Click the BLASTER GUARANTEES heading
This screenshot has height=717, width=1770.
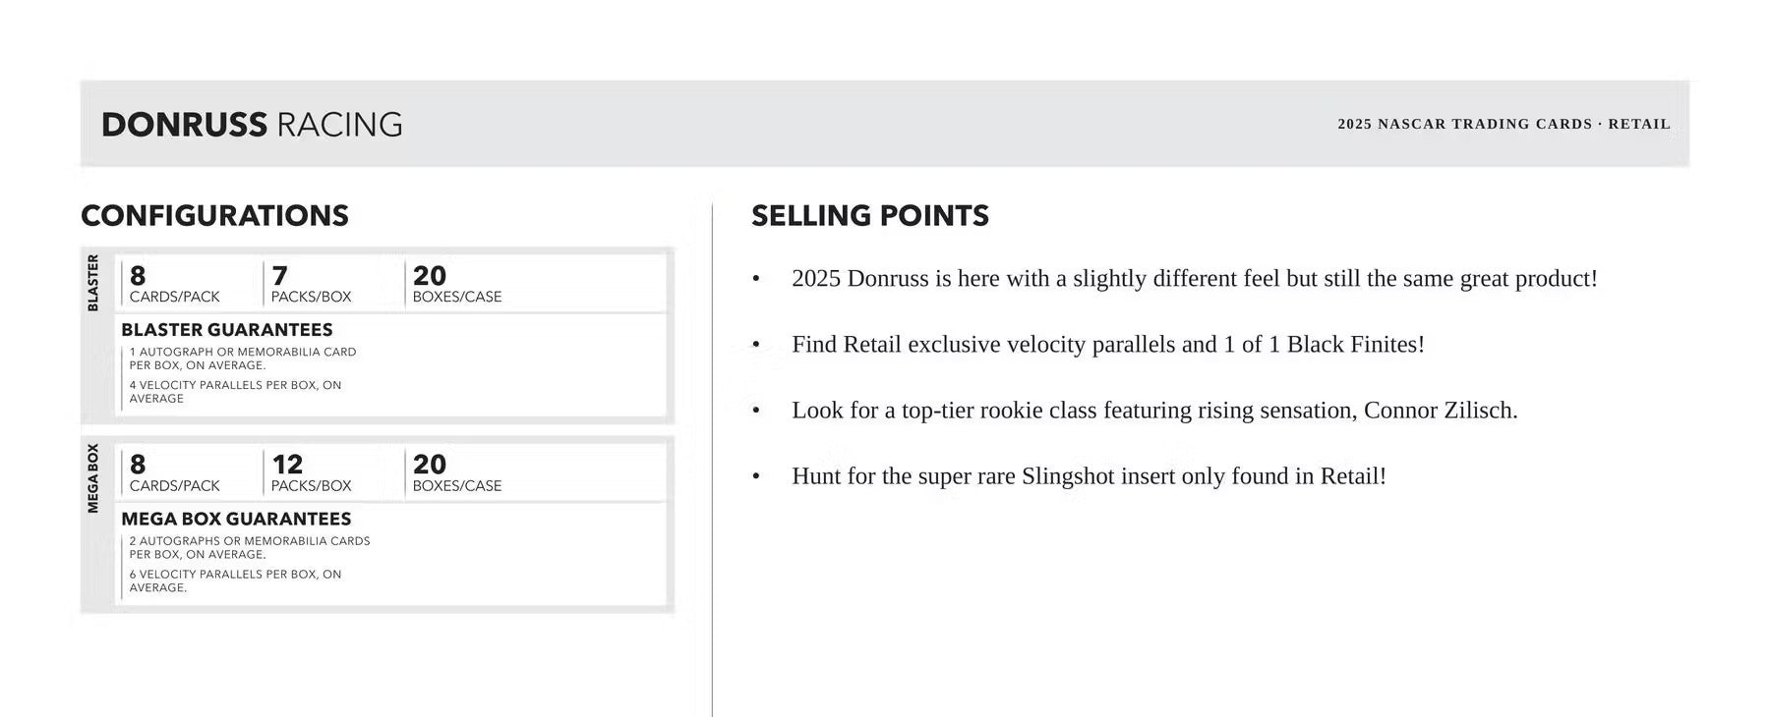(226, 330)
